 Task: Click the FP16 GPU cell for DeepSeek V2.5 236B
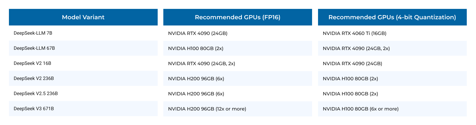click(x=196, y=94)
